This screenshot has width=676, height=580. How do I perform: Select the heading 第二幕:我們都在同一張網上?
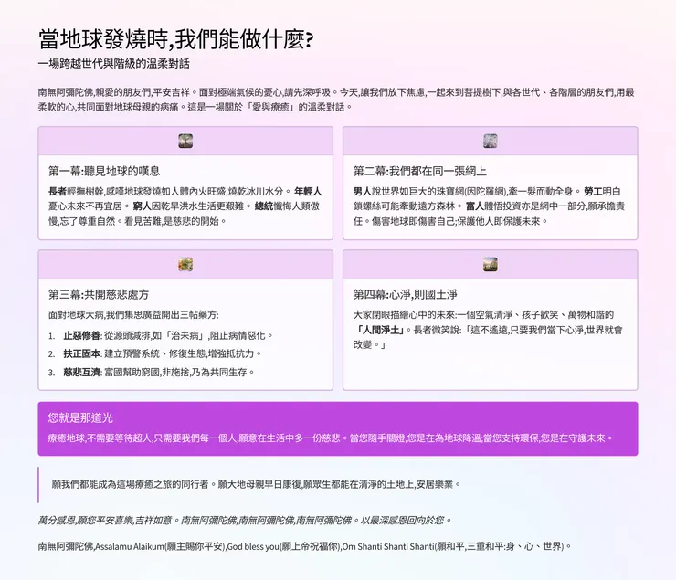click(x=419, y=171)
